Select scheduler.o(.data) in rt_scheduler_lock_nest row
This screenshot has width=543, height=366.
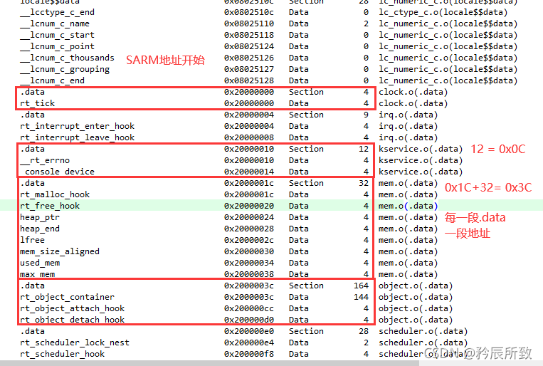coord(423,343)
